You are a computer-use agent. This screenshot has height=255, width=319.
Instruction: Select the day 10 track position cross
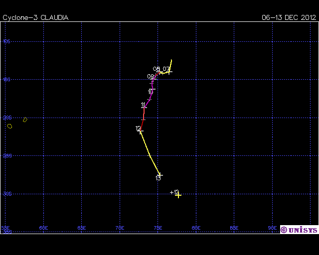tap(153, 89)
